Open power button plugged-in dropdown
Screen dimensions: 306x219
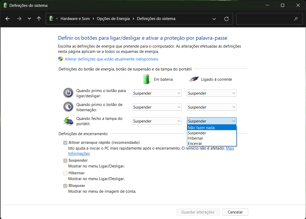click(211, 93)
